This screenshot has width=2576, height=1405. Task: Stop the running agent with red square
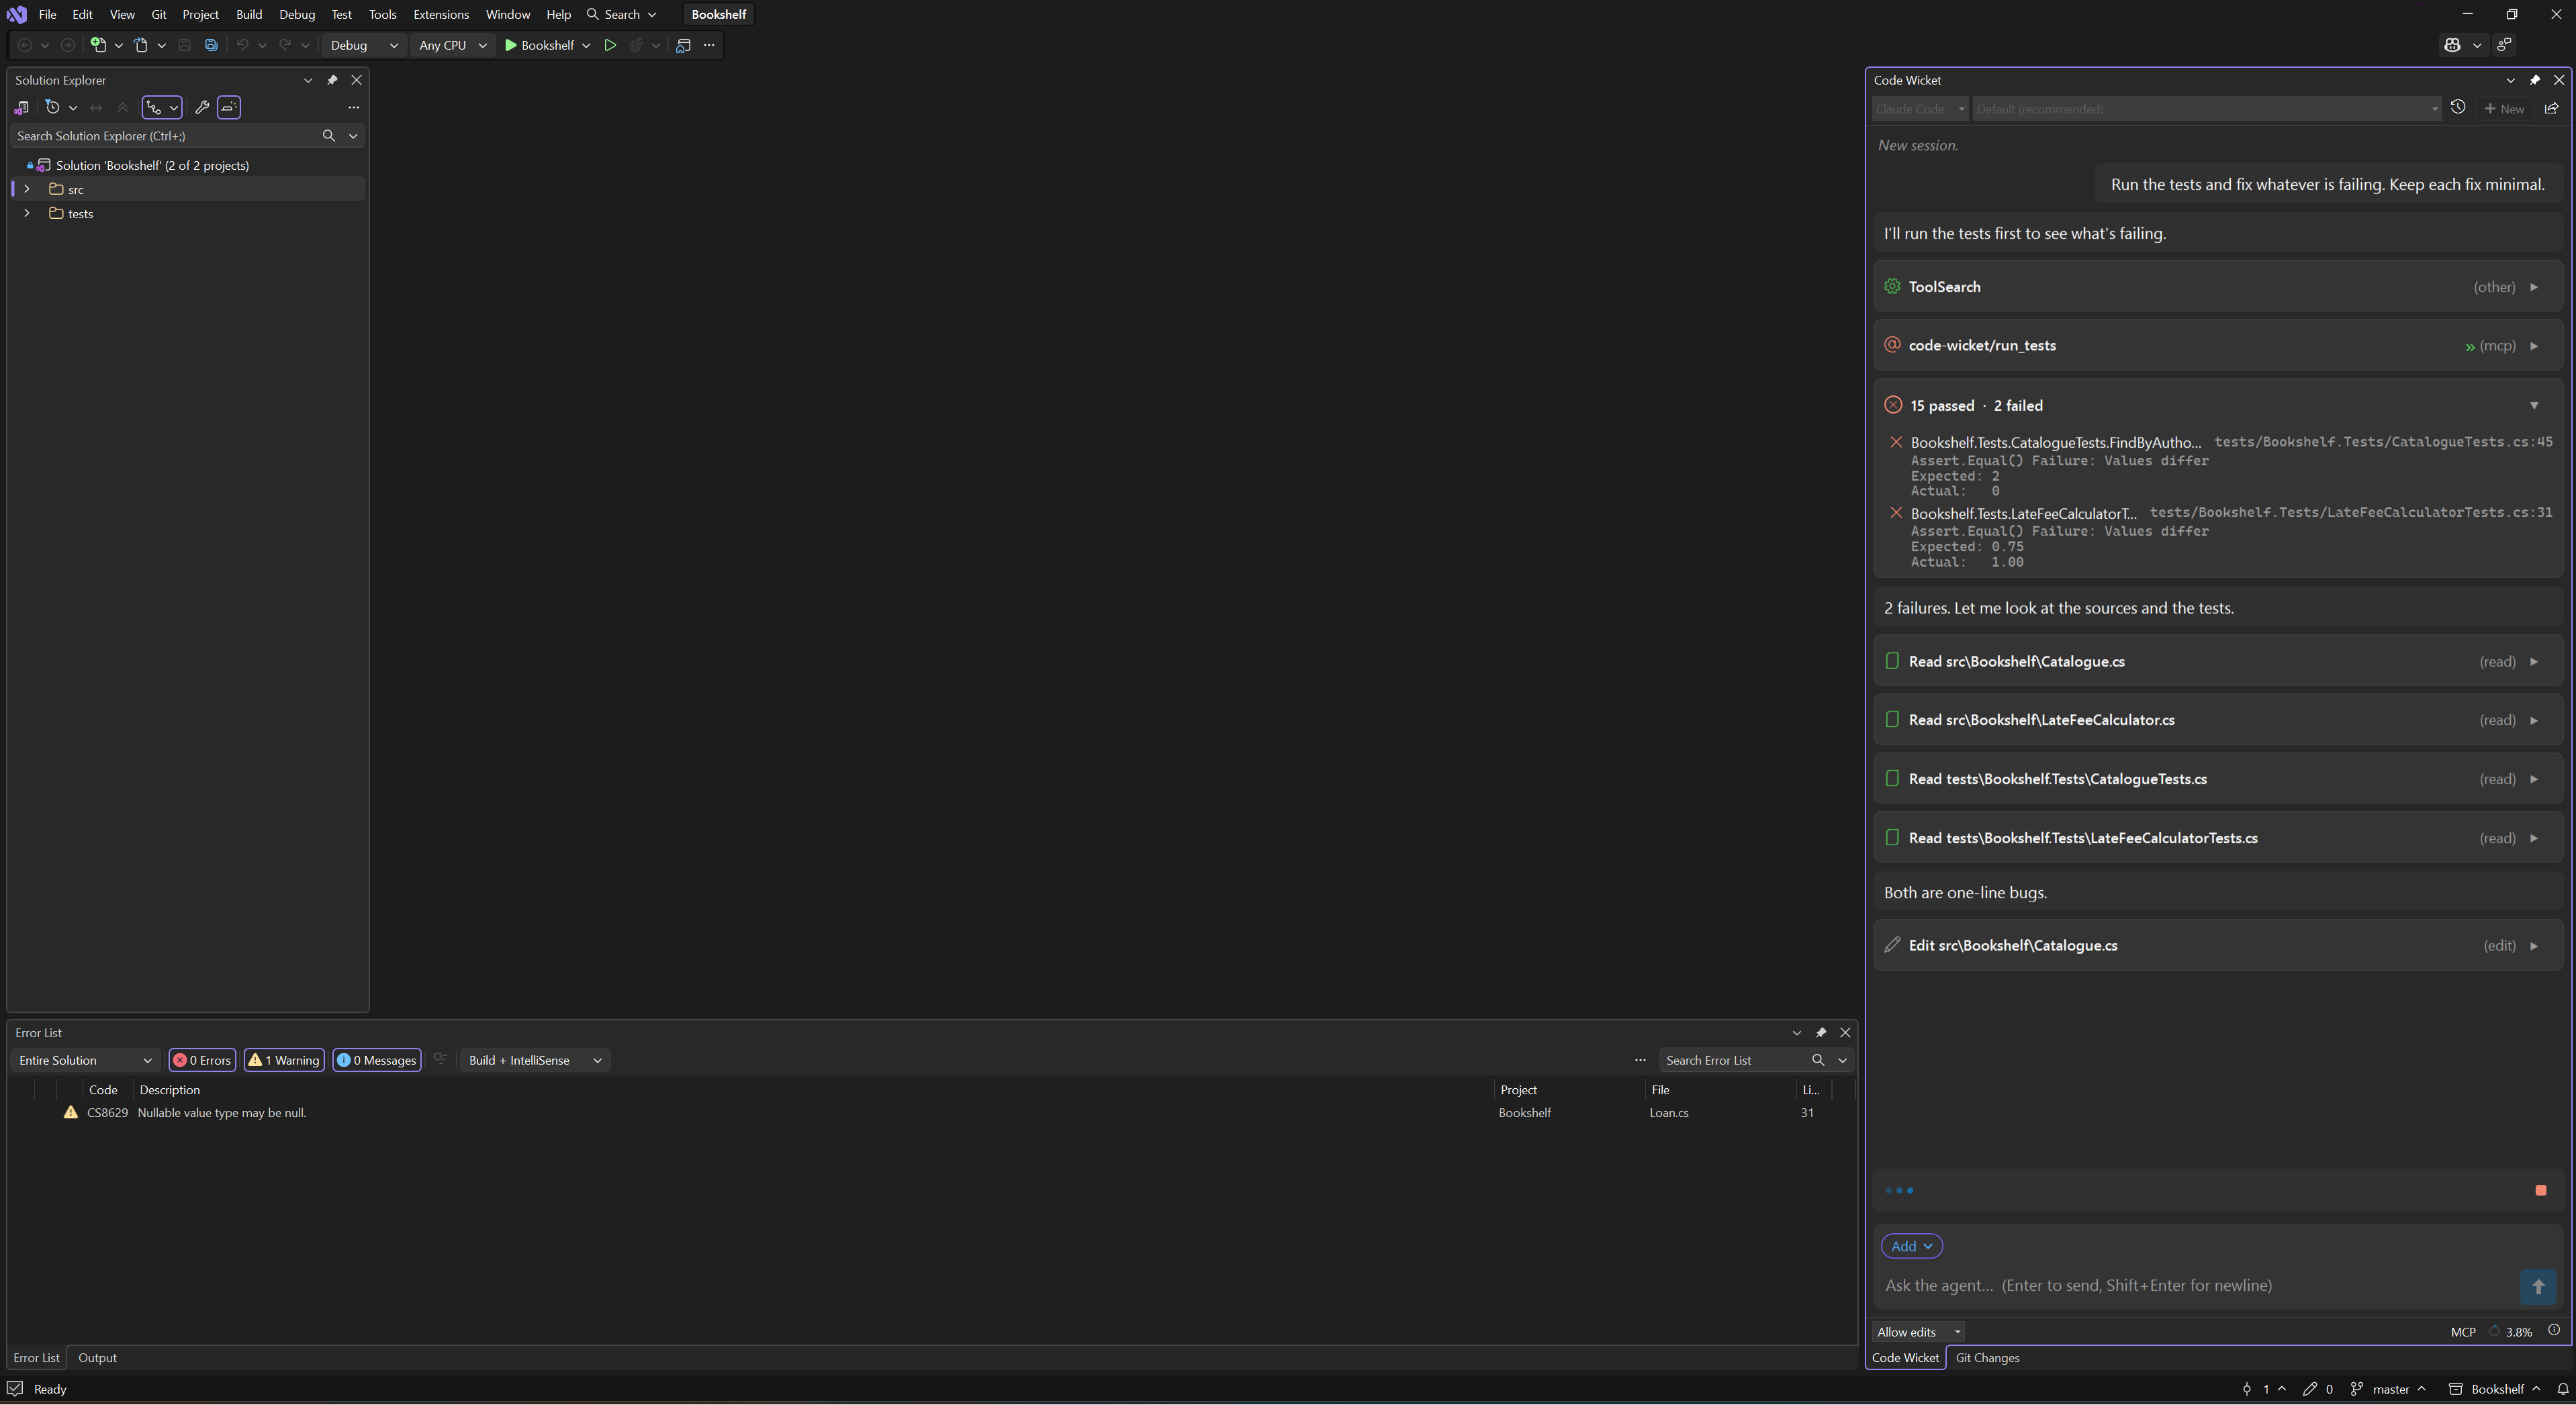tap(2541, 1190)
